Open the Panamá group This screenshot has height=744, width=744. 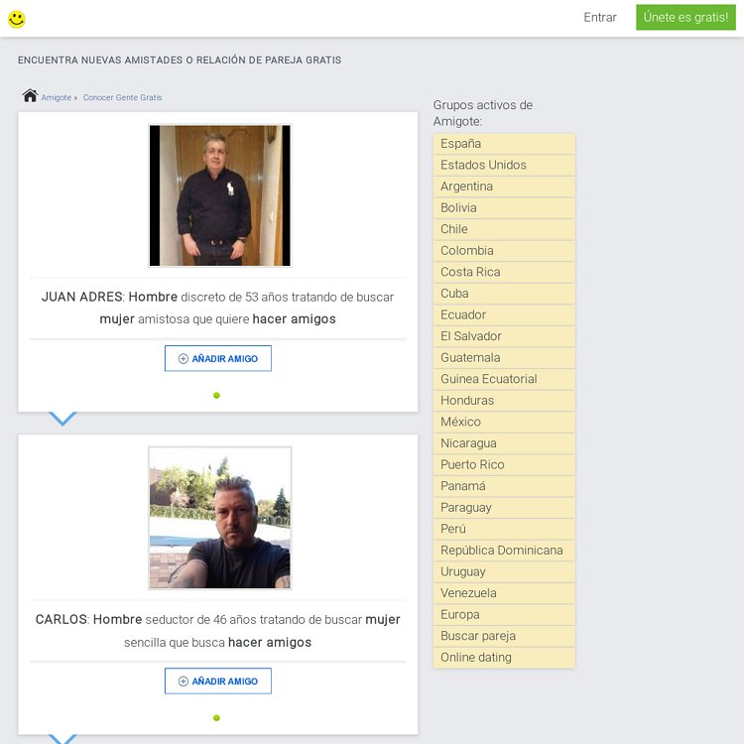click(504, 486)
